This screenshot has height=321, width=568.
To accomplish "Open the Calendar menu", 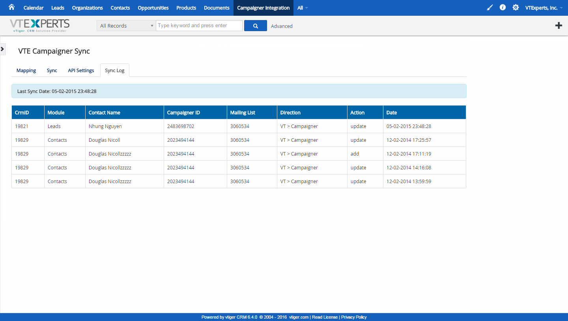I will pos(34,8).
